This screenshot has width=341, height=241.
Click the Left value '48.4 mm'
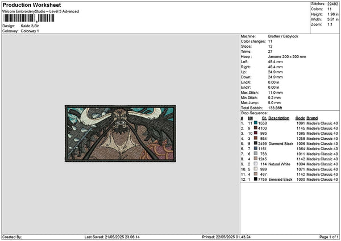click(275, 62)
